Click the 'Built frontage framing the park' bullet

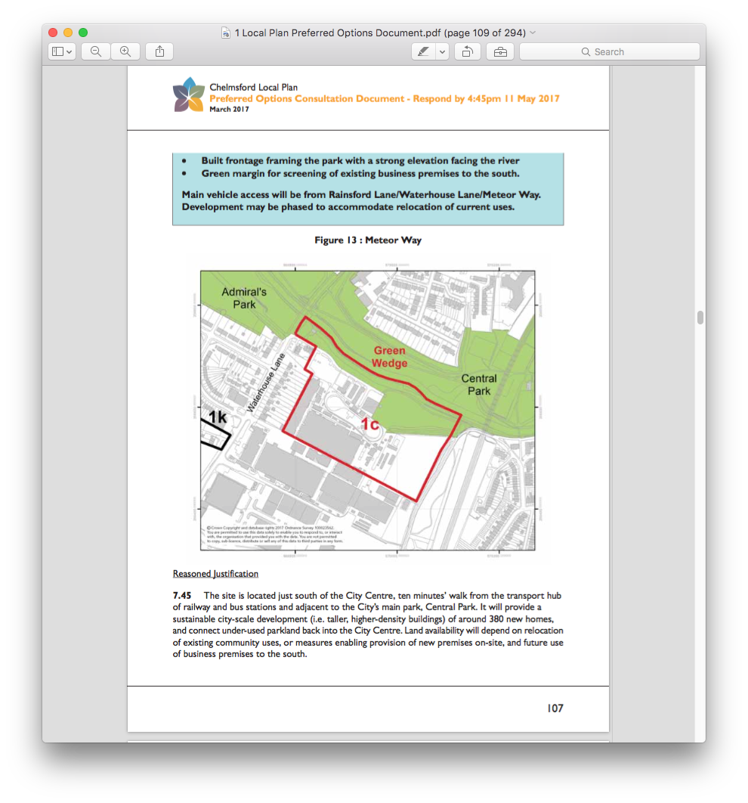click(x=360, y=161)
